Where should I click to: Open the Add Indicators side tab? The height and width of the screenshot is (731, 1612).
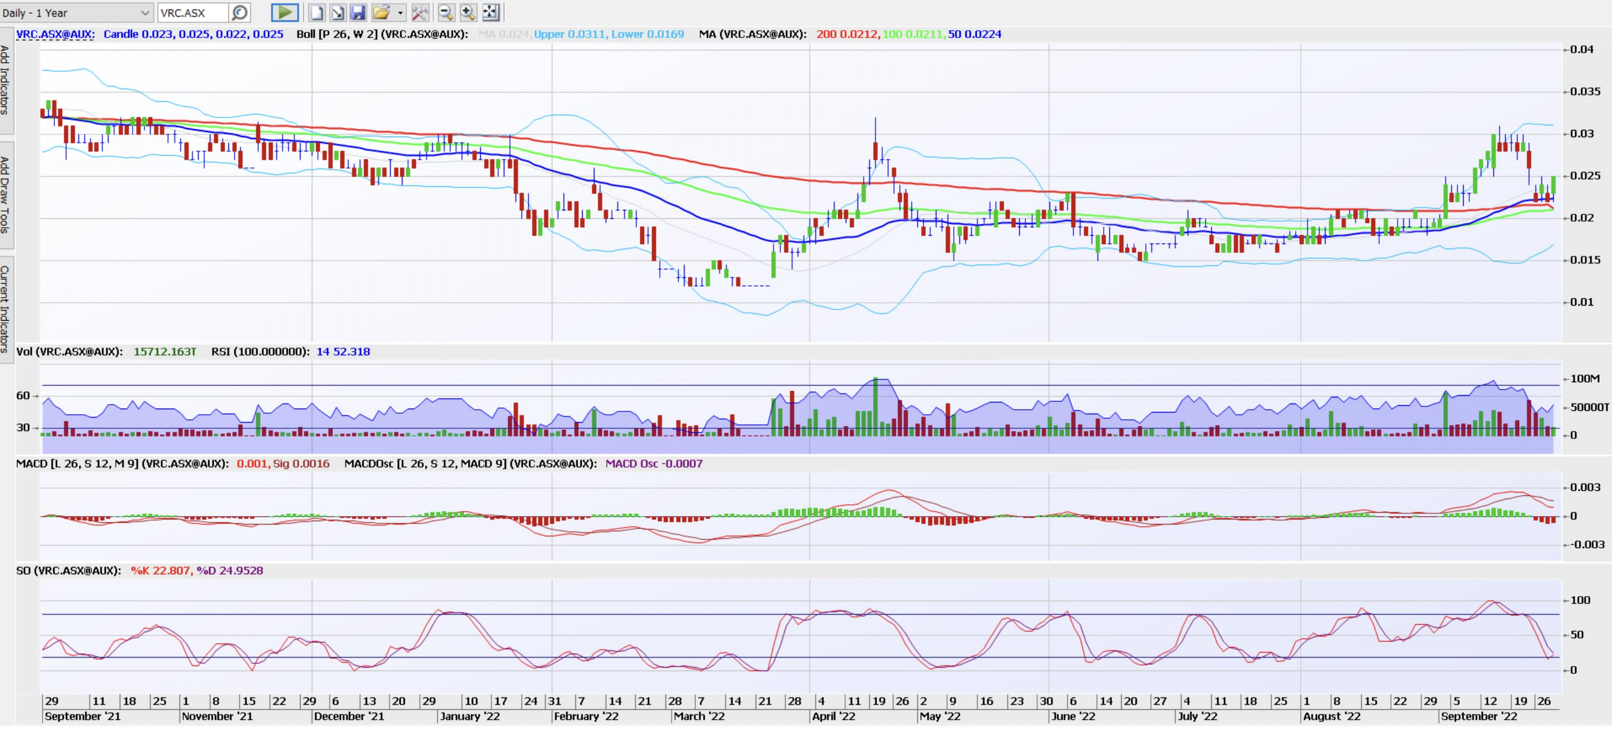click(x=6, y=80)
